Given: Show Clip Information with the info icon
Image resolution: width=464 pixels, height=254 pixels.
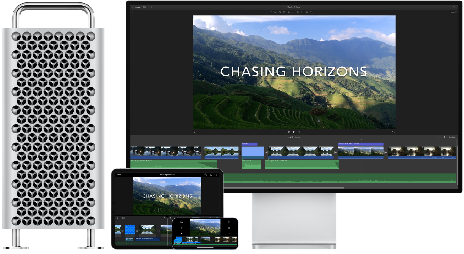Looking at the screenshot, I should click(311, 12).
